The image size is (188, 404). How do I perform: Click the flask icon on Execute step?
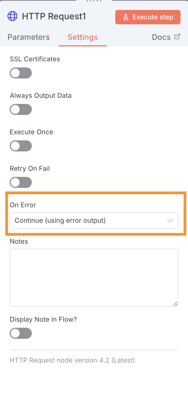(126, 17)
